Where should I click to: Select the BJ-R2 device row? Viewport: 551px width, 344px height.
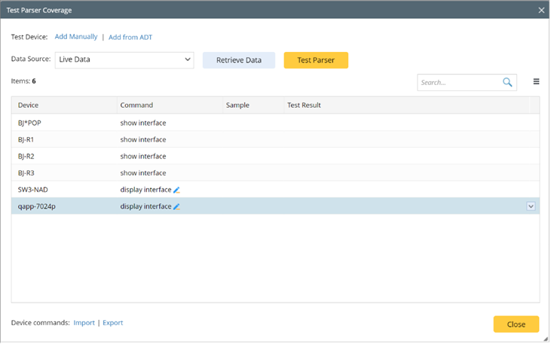[28, 157]
